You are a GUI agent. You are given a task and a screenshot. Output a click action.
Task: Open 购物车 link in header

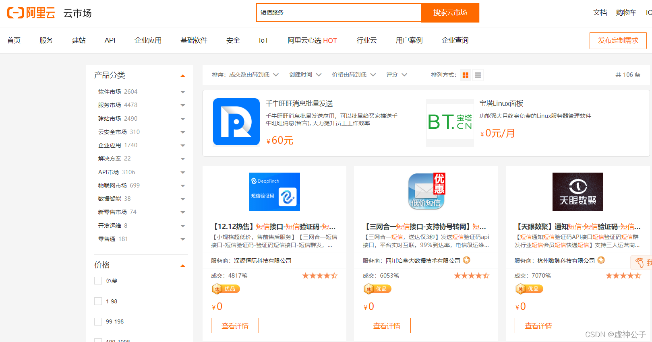tap(626, 12)
